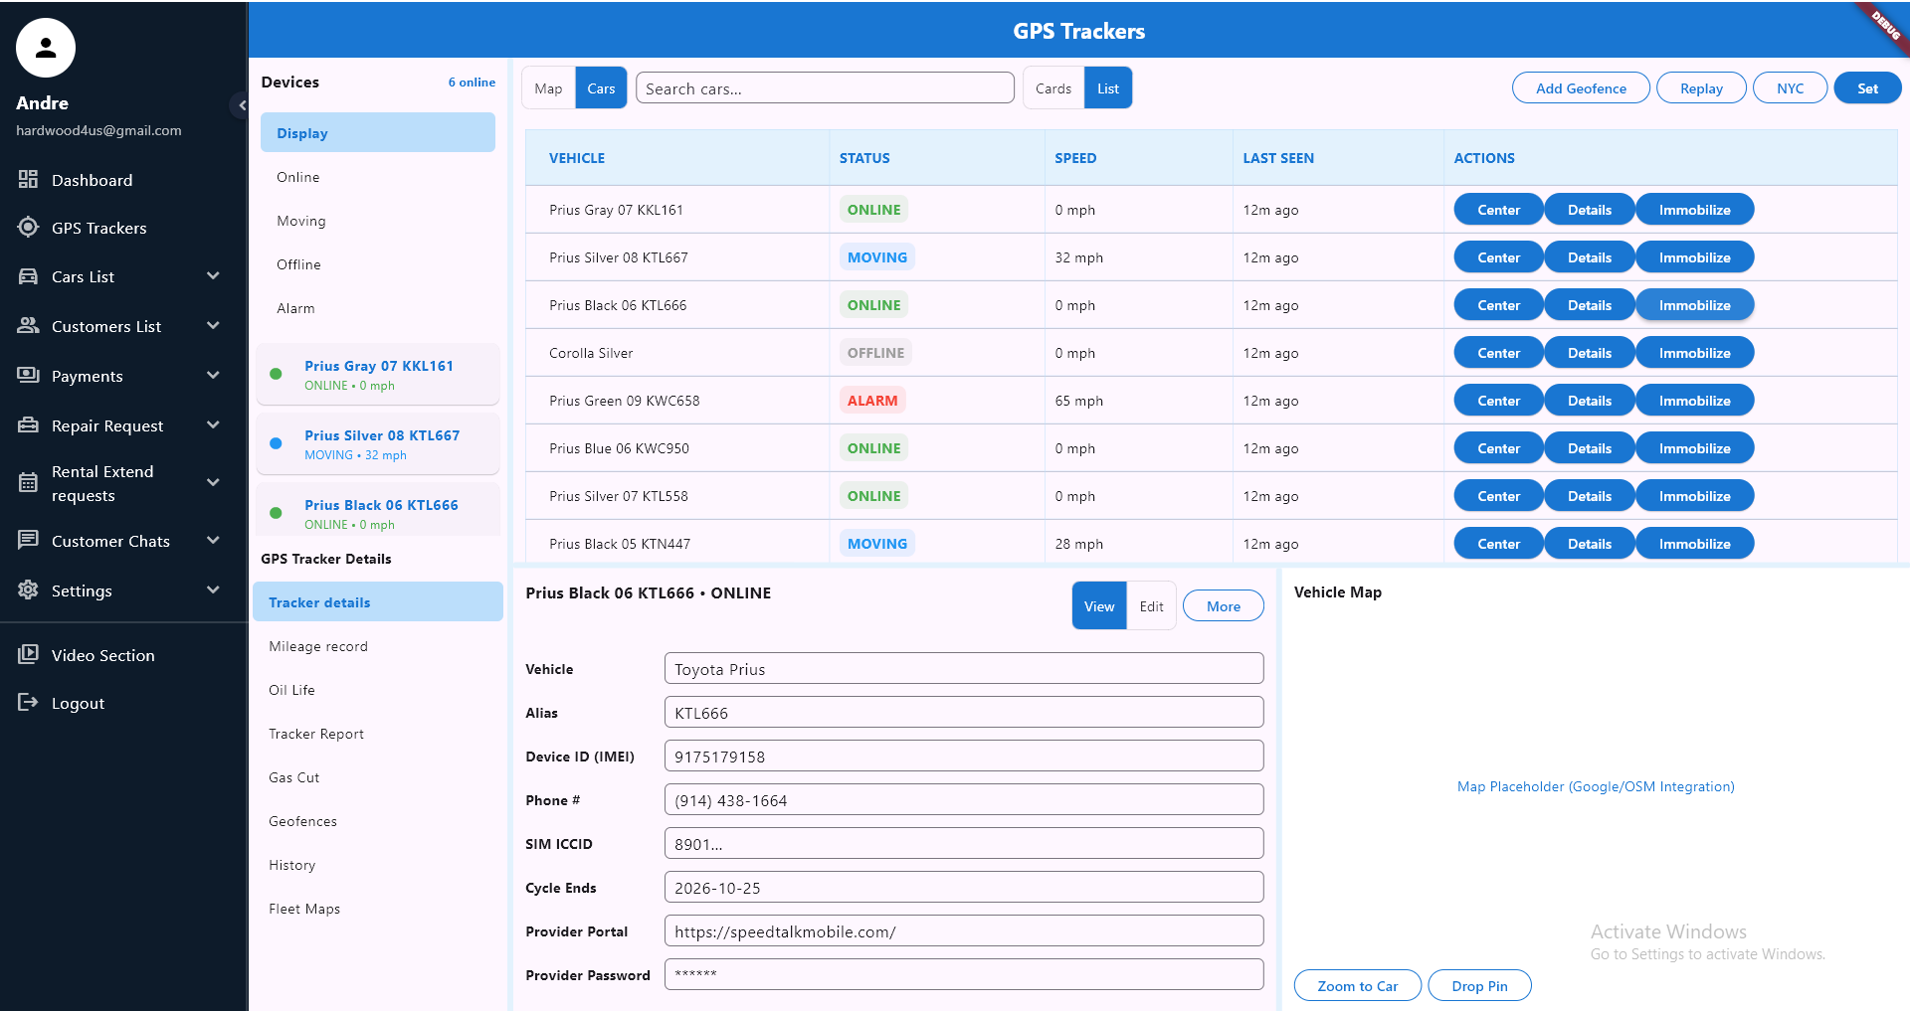
Task: Select Prius Silver 08 KTL667 device card
Action: pyautogui.click(x=378, y=444)
